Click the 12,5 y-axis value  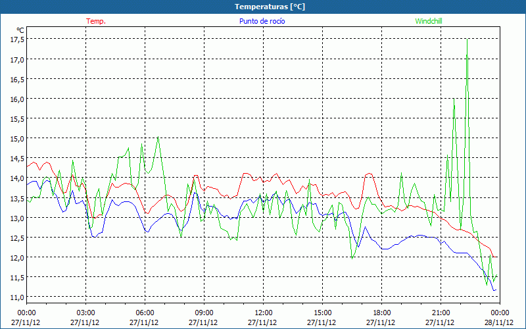click(18, 238)
